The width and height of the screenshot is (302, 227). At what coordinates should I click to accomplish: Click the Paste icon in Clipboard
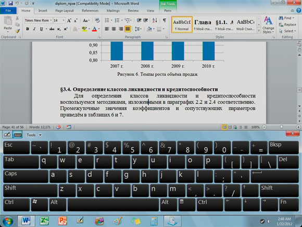coord(8,21)
